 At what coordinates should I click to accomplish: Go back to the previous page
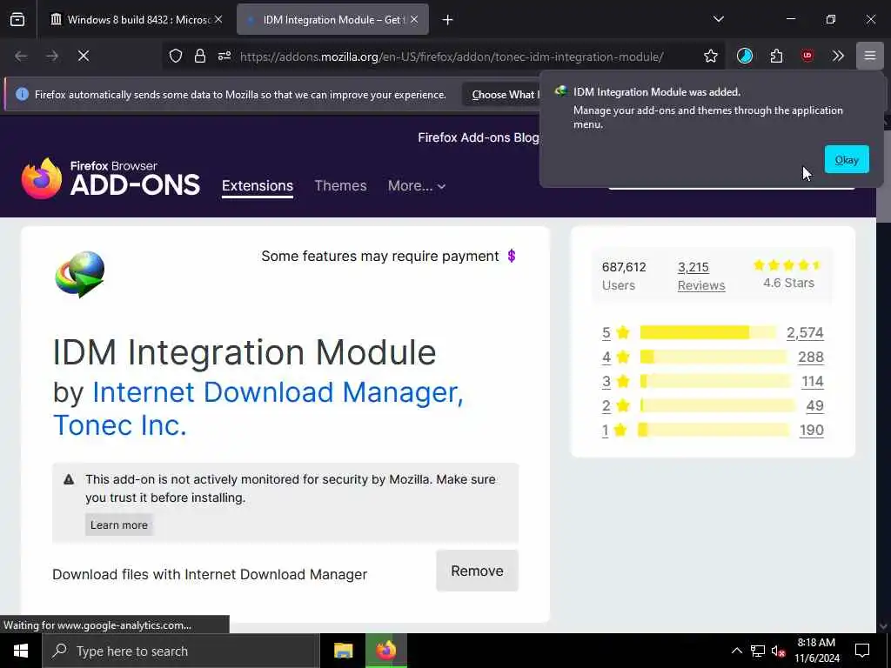(x=21, y=56)
